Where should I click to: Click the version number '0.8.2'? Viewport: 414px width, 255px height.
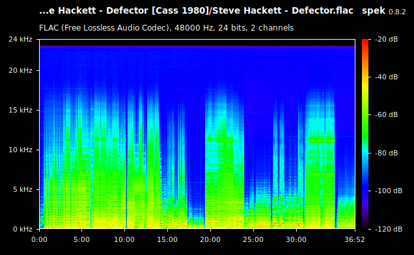click(397, 12)
